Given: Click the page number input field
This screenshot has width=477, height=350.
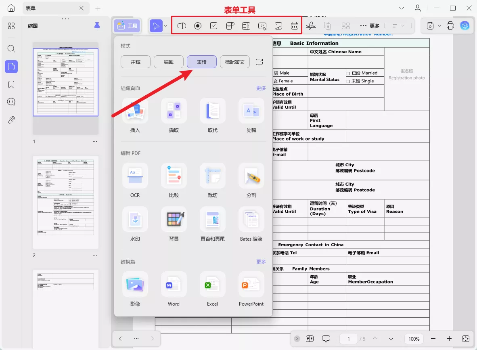Looking at the screenshot, I should point(349,339).
